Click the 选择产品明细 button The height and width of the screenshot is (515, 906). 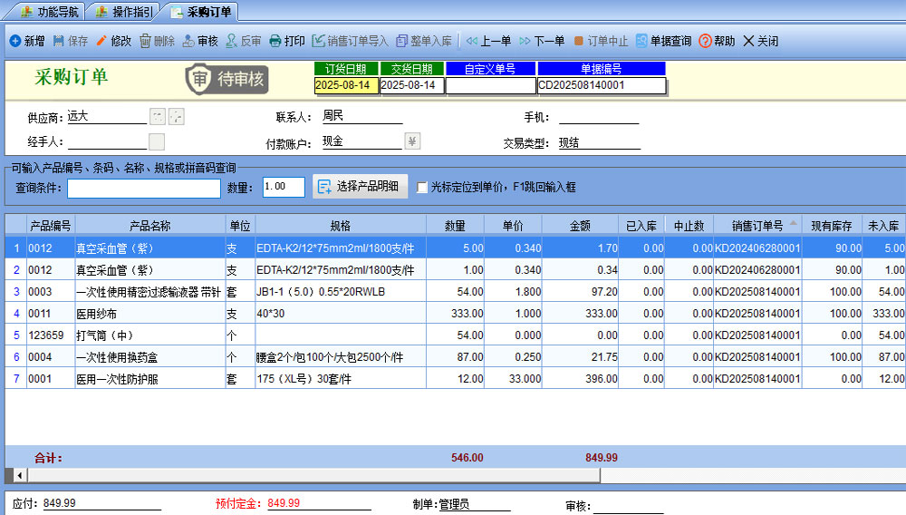click(x=360, y=186)
